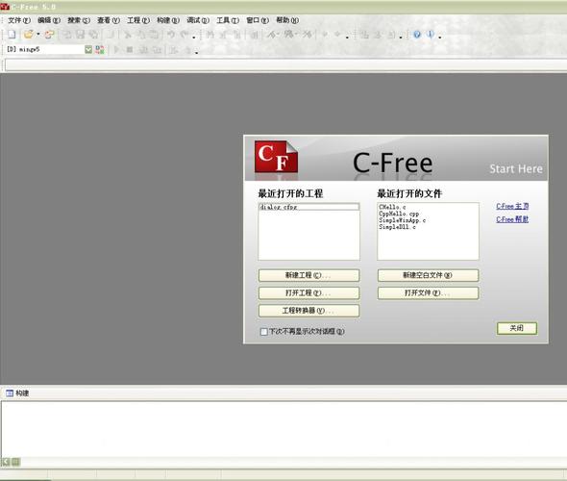
Task: Click the 打开文件 button
Action: (x=428, y=293)
